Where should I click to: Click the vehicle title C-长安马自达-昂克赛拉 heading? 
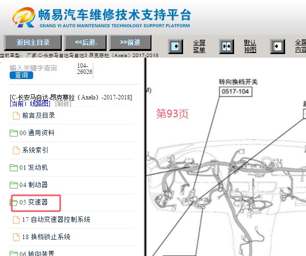pos(71,97)
